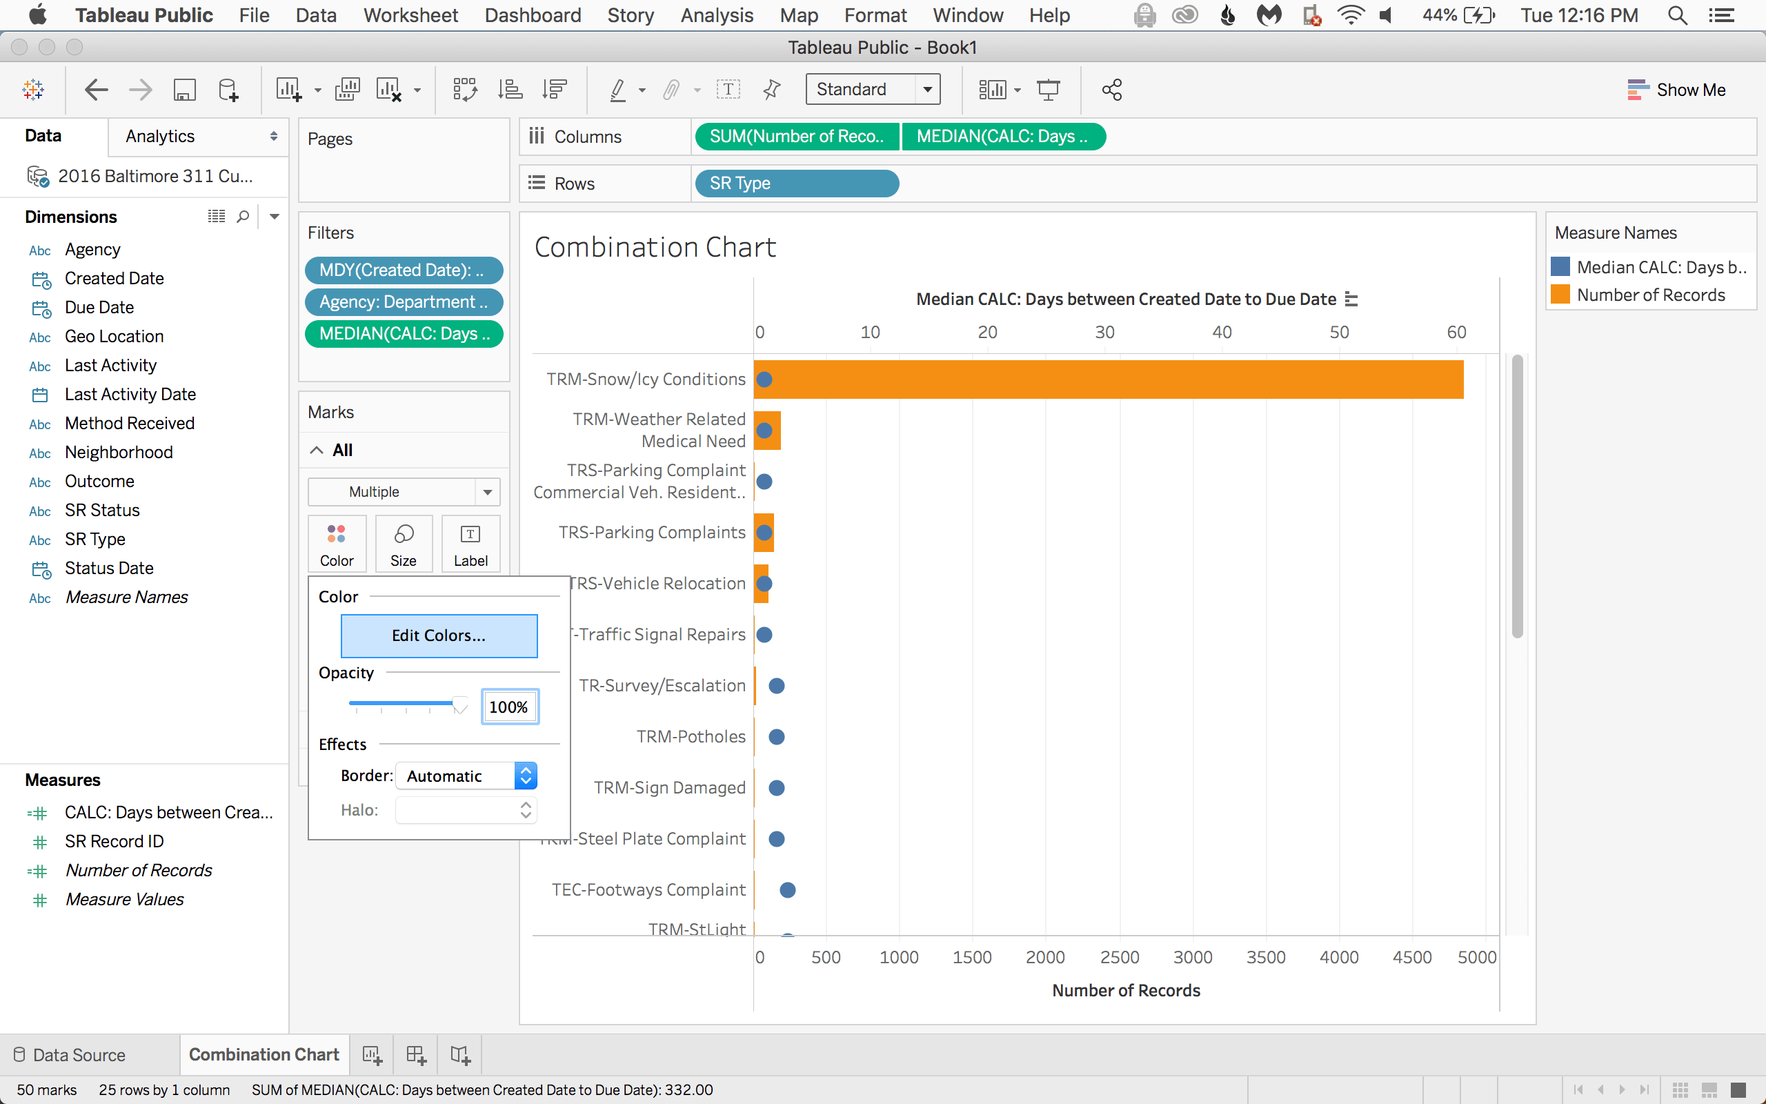This screenshot has height=1104, width=1766.
Task: Click the Duplicate Sheet toolbar icon
Action: pyautogui.click(x=346, y=90)
